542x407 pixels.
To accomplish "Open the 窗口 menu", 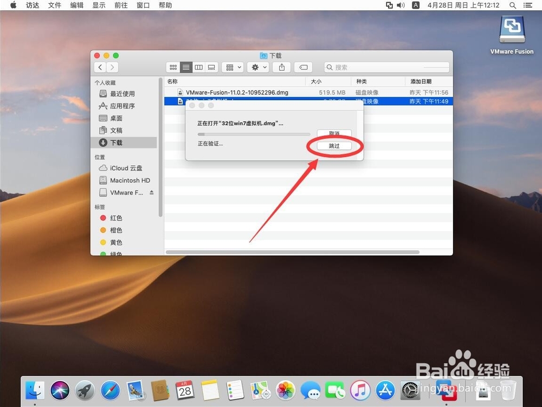I will [143, 5].
